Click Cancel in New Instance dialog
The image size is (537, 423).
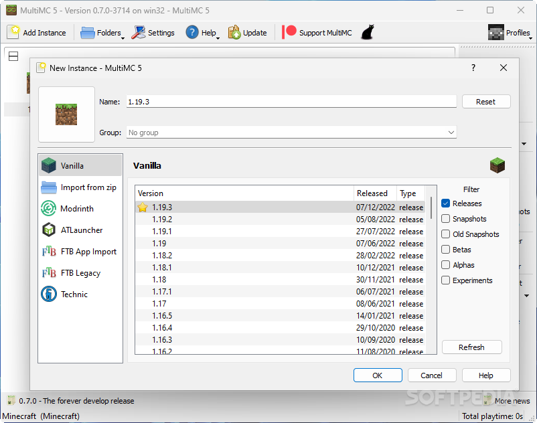pos(431,375)
